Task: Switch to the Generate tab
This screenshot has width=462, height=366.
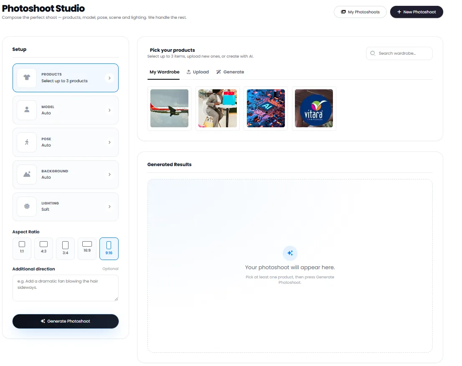Action: point(230,72)
